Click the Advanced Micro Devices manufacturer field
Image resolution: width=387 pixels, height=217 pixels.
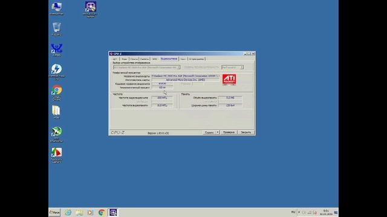coord(186,80)
